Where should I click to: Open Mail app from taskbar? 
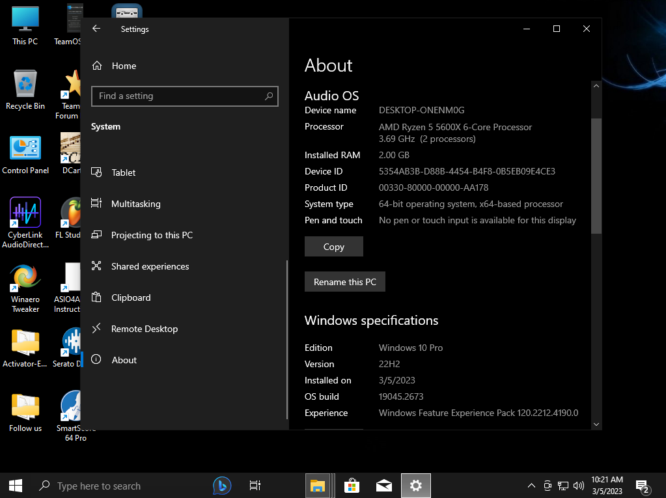(x=384, y=485)
